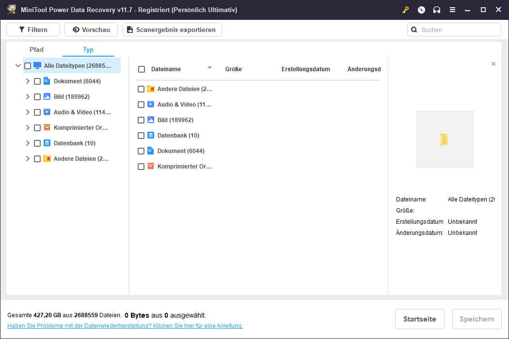
Task: Click the MiniTool app logo icon
Action: point(12,9)
